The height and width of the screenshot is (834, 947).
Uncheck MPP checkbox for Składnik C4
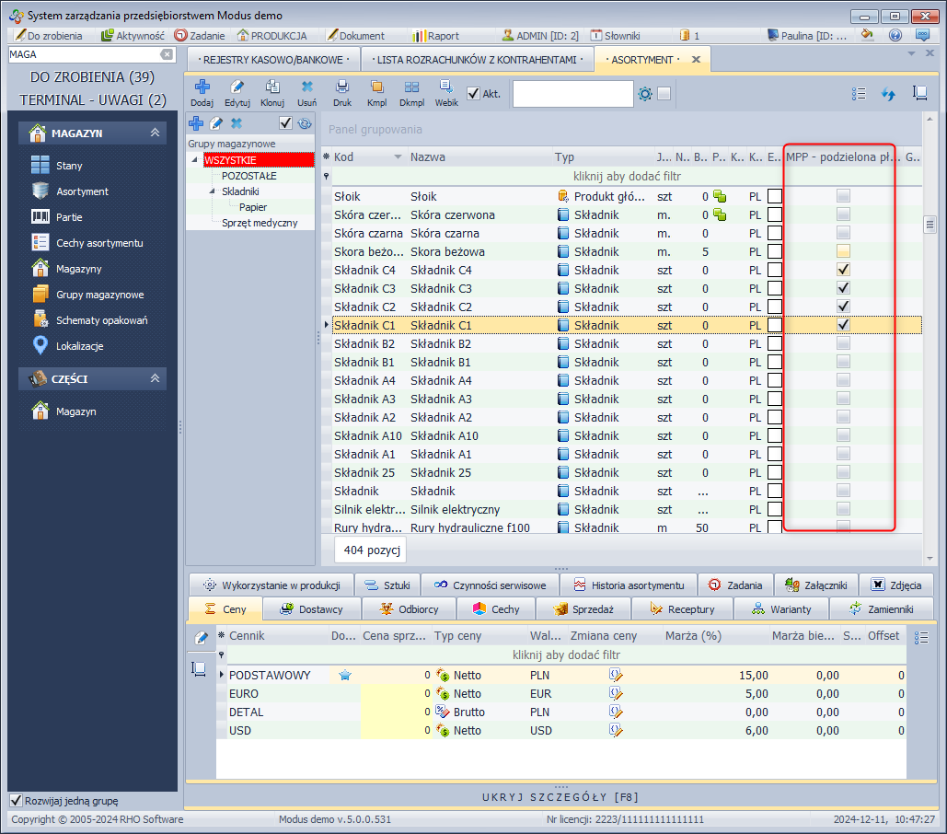click(843, 270)
